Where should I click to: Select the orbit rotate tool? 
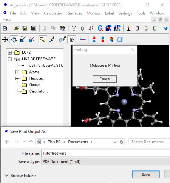click(x=14, y=39)
